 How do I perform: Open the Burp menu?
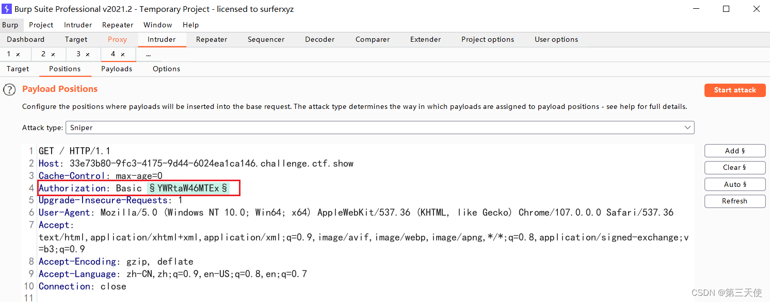click(x=10, y=25)
